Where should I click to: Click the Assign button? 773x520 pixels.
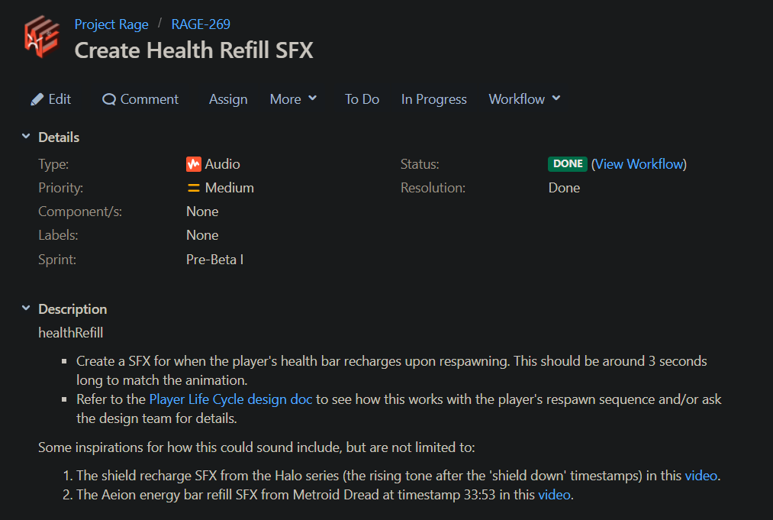(228, 99)
